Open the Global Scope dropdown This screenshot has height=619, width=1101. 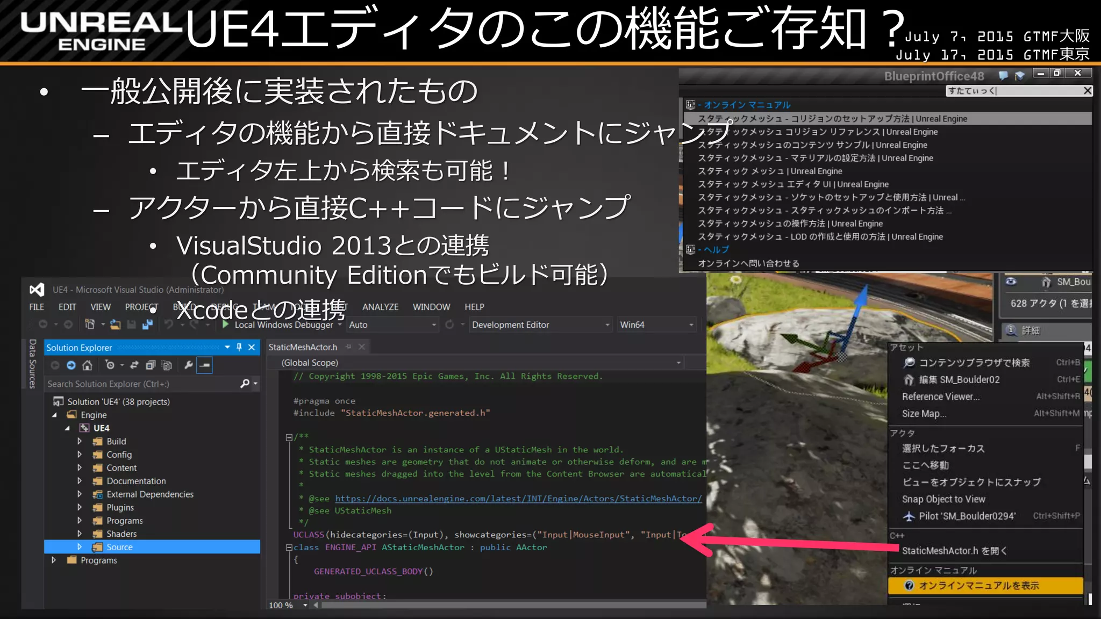(x=678, y=363)
